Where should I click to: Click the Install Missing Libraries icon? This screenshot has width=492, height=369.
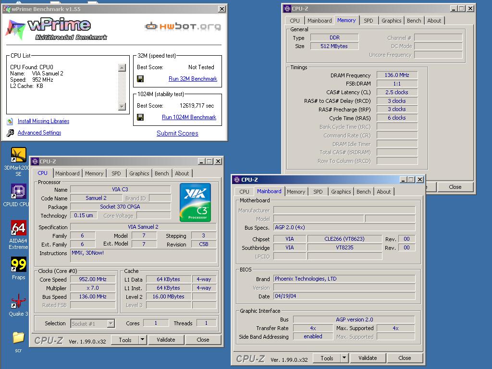coord(10,121)
